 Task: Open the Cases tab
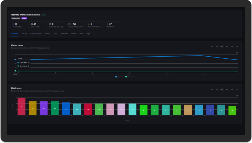[x=73, y=34]
